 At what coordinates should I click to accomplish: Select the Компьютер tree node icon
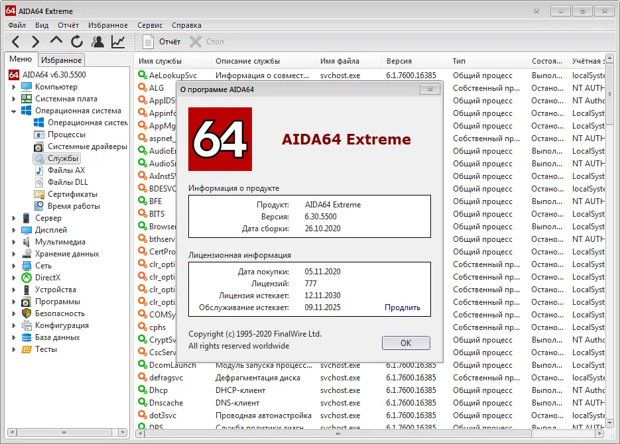pos(27,87)
